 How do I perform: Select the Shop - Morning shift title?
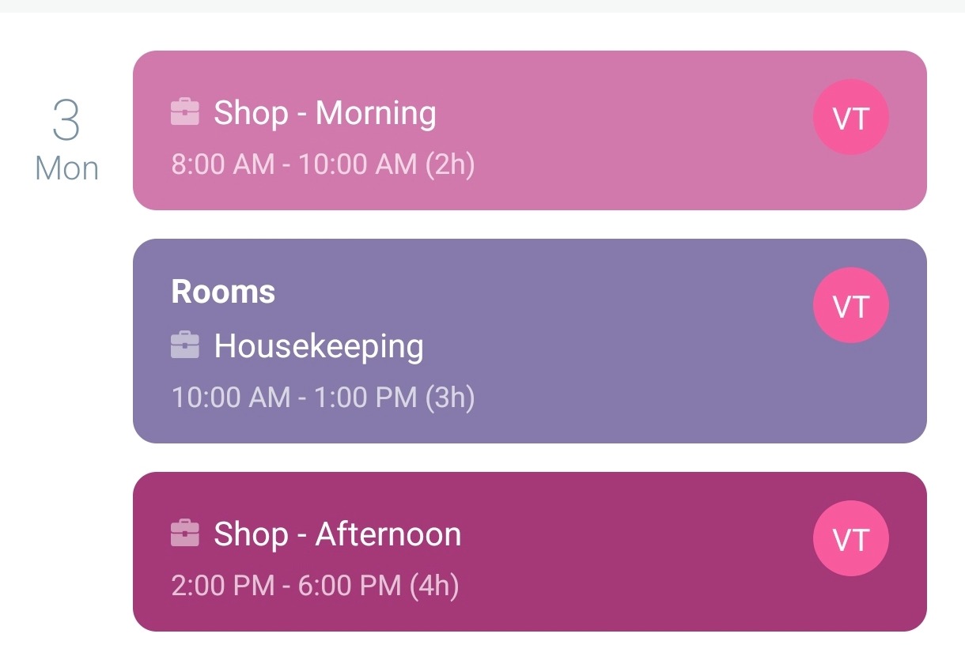tap(325, 113)
